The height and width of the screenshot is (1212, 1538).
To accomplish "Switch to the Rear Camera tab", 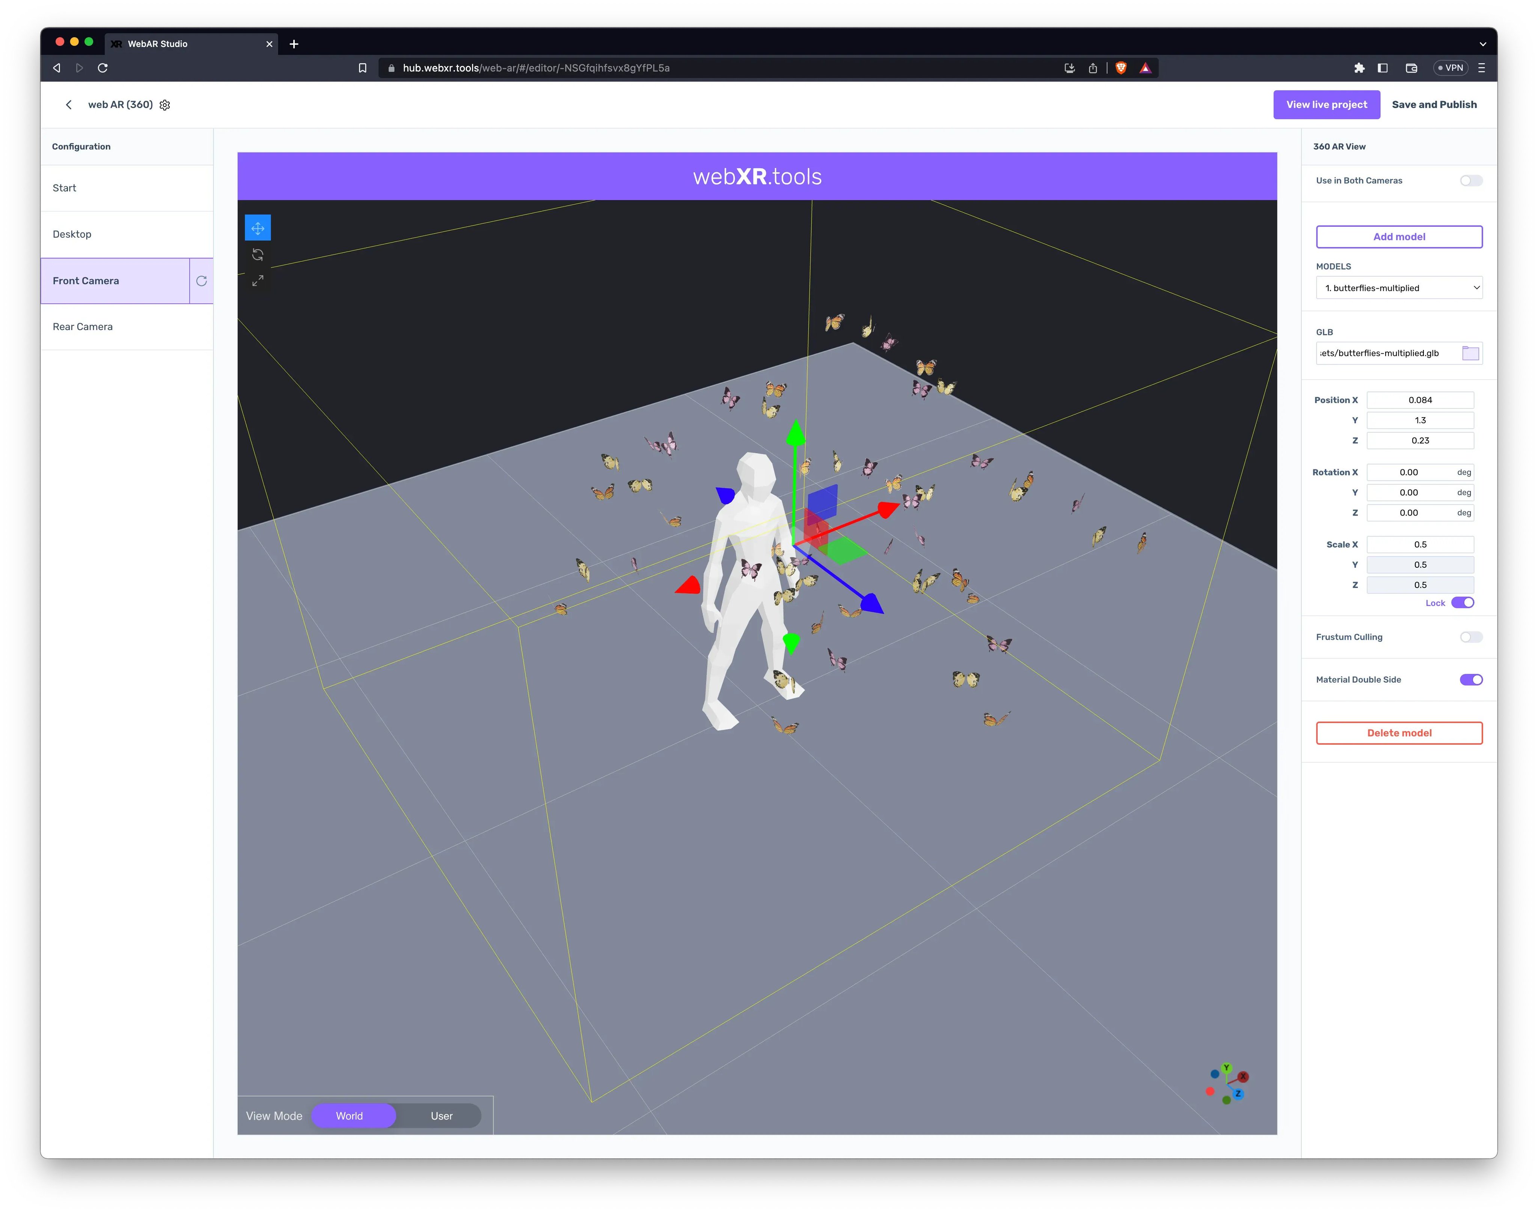I will [82, 326].
